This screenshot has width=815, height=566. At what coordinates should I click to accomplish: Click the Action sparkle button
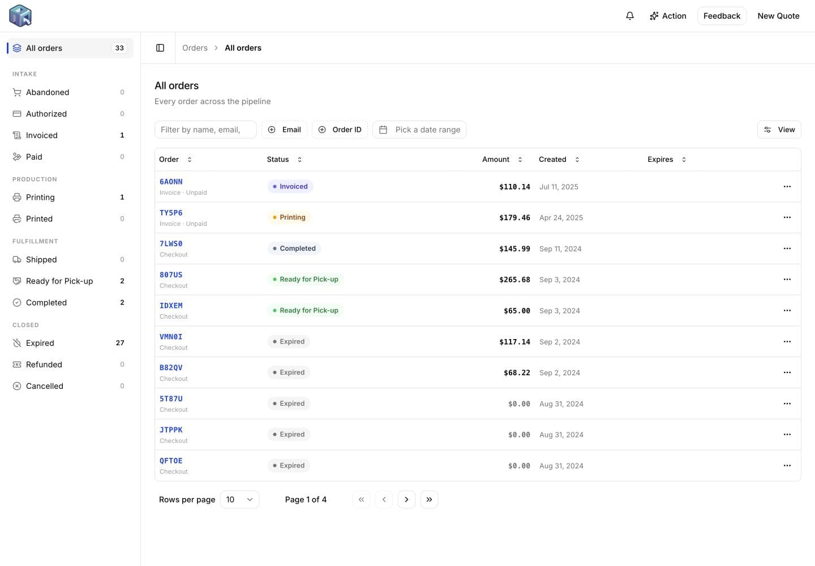click(x=668, y=16)
